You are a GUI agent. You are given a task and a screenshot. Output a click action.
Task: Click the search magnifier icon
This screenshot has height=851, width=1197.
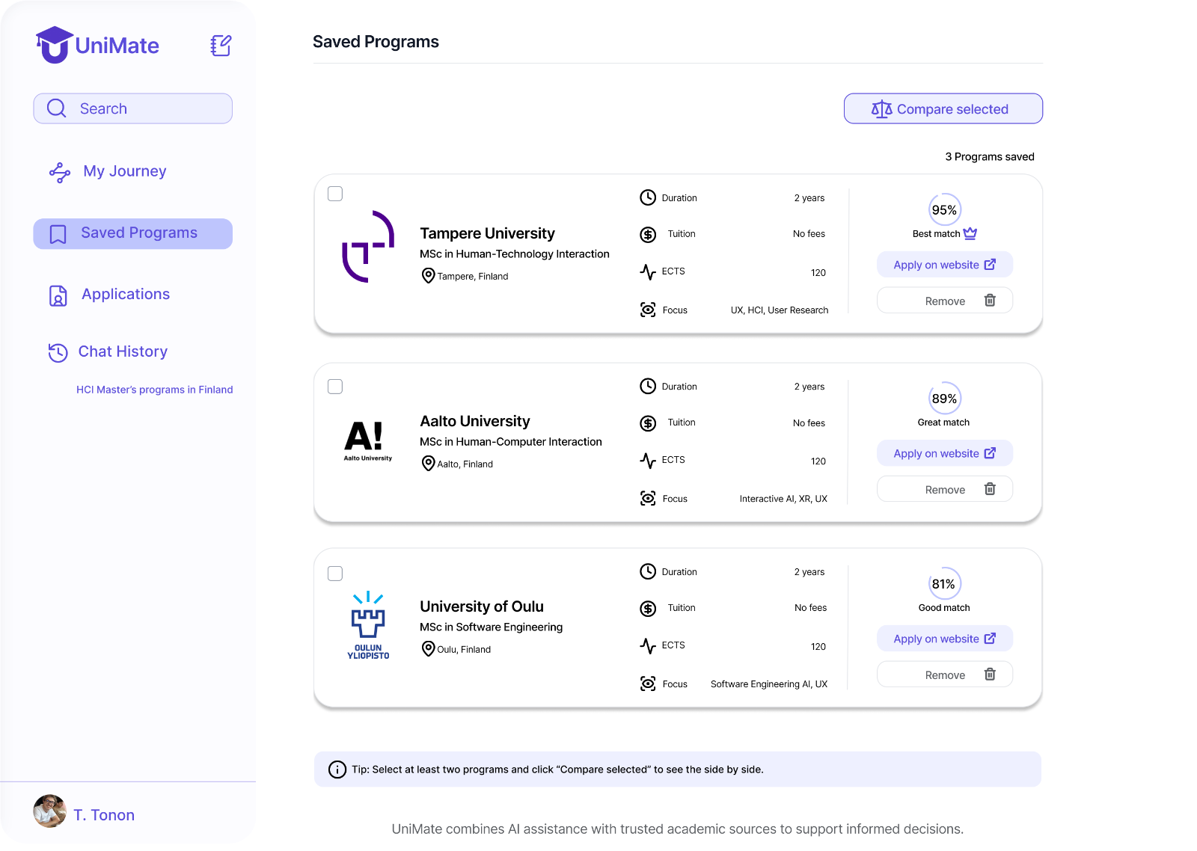(57, 108)
